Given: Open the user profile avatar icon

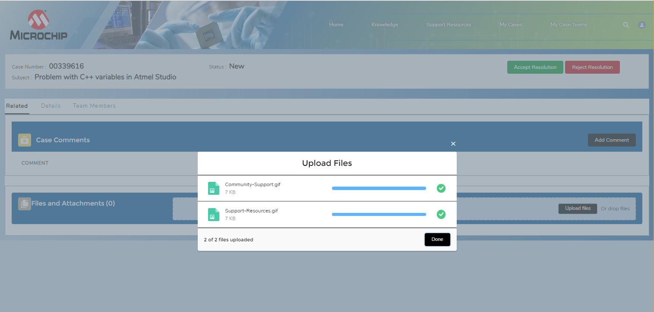Looking at the screenshot, I should tap(642, 25).
